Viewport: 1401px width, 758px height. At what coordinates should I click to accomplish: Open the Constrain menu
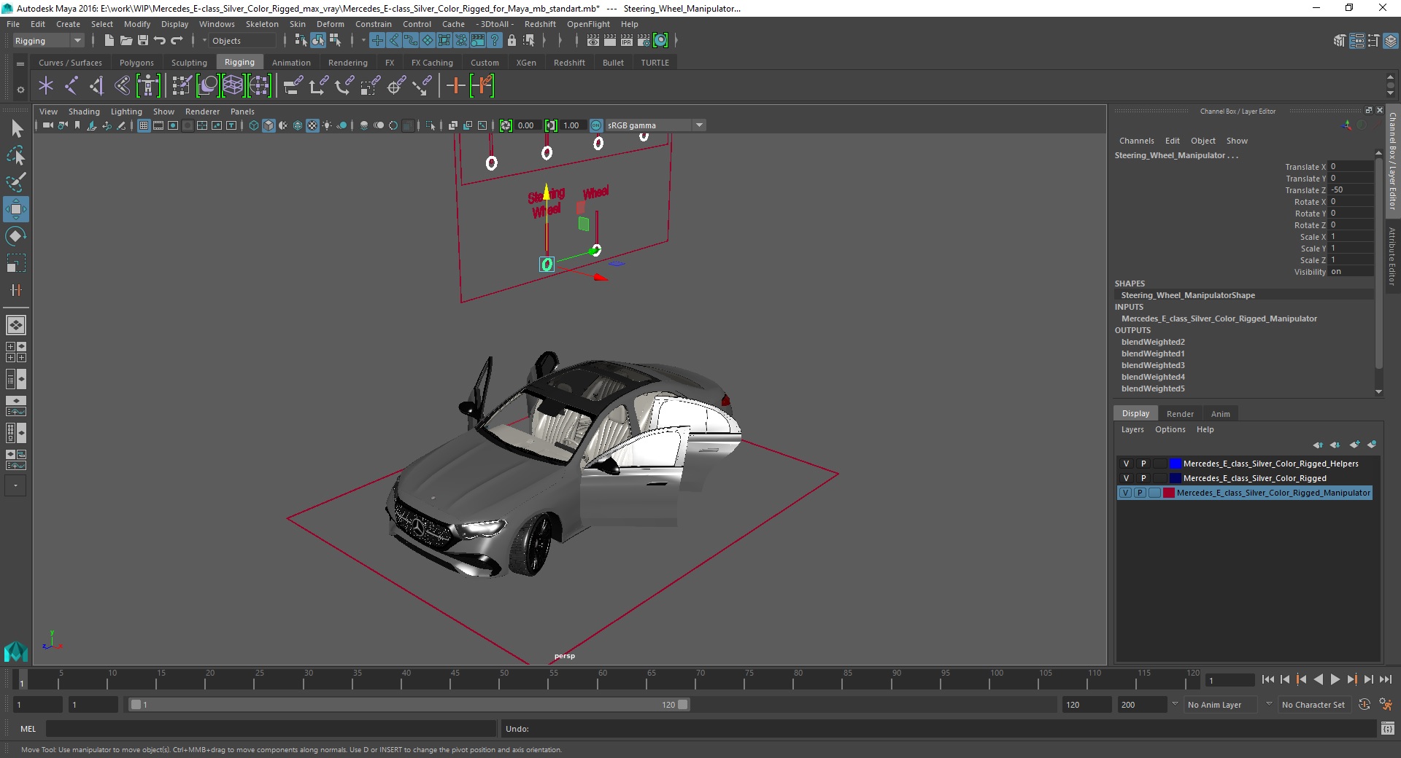coord(373,24)
